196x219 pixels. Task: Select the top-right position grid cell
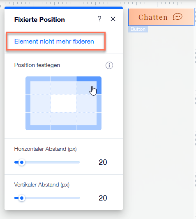pyautogui.click(x=89, y=85)
